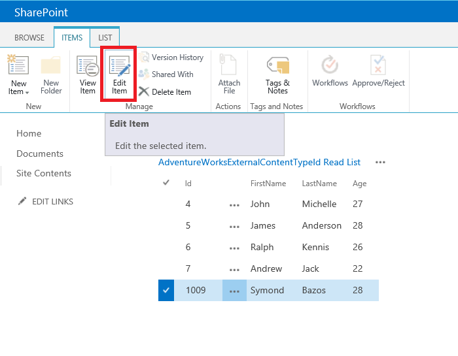This screenshot has height=356, width=458.
Task: Click the EDIT LINKS pencil icon
Action: click(x=22, y=201)
